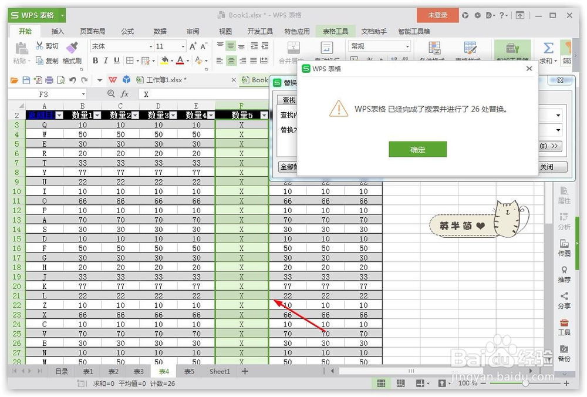Screen dimensions: 587x397
Task: Click the zoom slider handle
Action: [x=525, y=383]
